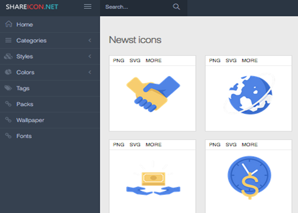Click MORE on the handshake card
This screenshot has height=213, width=298.
coord(154,60)
